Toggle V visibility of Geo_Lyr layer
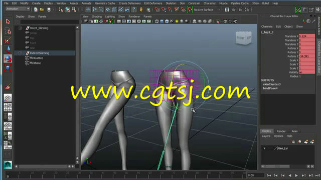 click(x=264, y=148)
